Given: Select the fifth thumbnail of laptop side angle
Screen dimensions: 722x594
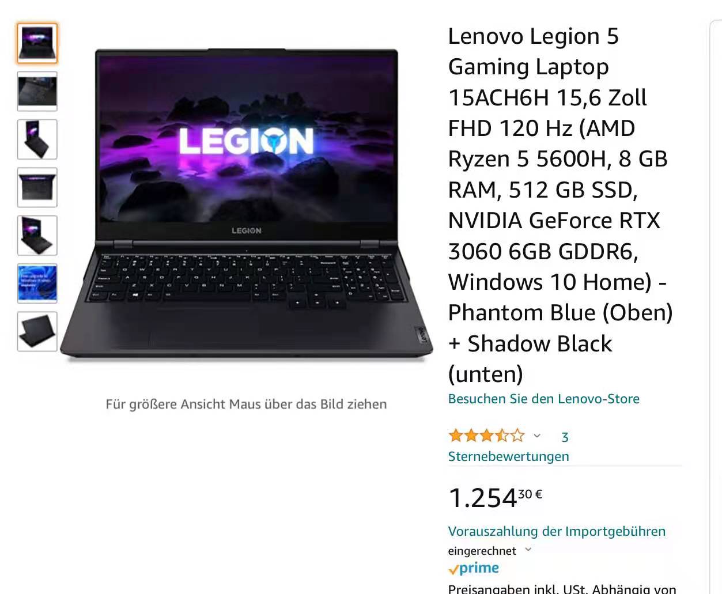Looking at the screenshot, I should [x=37, y=236].
